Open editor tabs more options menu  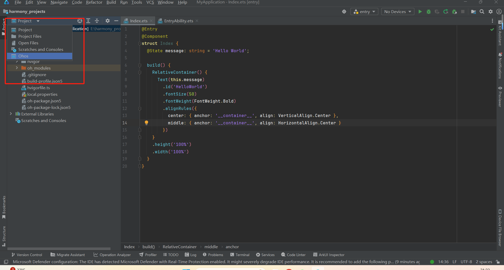[x=492, y=21]
